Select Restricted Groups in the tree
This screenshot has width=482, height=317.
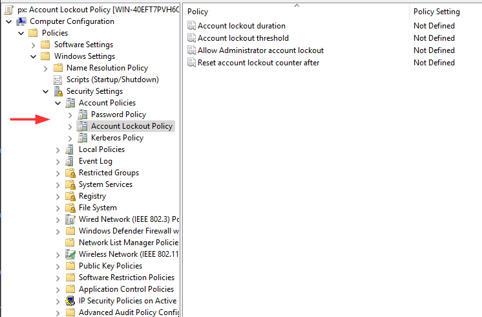pos(109,173)
